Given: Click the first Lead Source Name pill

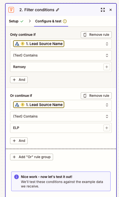Looking at the screenshot, I should tap(39, 44).
